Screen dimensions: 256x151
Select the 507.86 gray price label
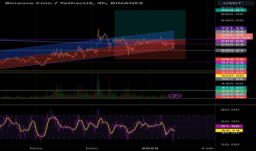click(x=231, y=79)
